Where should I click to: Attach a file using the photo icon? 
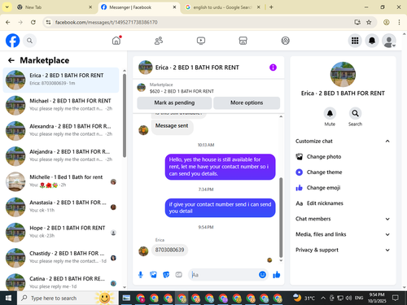153,275
